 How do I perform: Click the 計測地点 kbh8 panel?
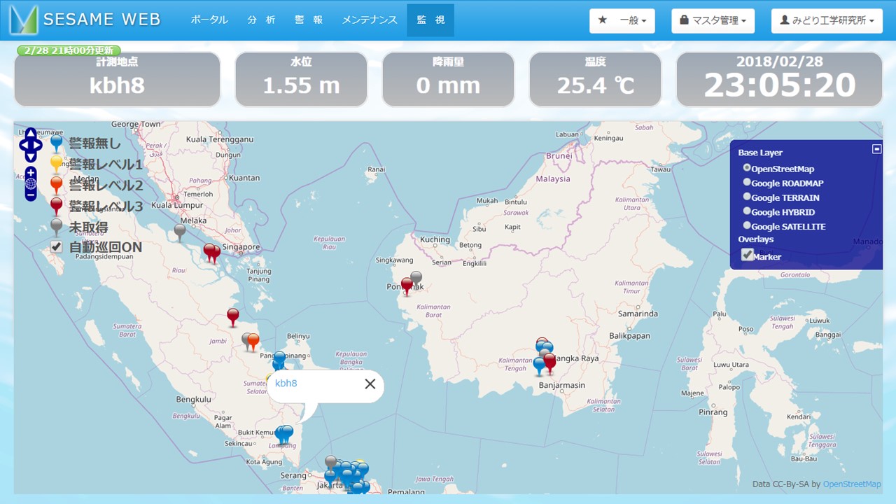(x=118, y=79)
